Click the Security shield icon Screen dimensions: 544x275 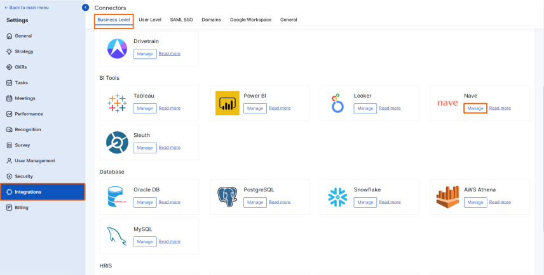10,176
